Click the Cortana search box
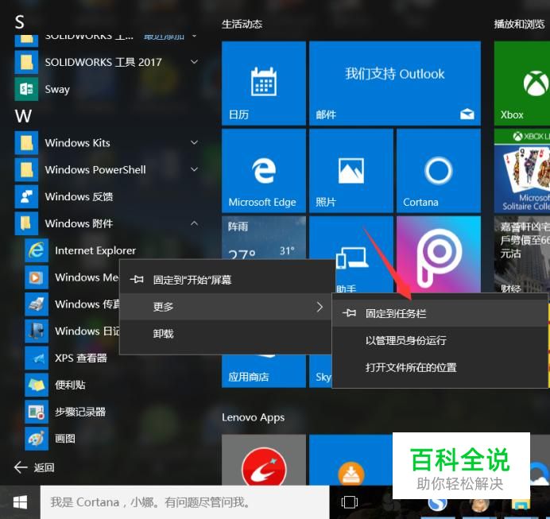Image resolution: width=550 pixels, height=519 pixels. [185, 502]
